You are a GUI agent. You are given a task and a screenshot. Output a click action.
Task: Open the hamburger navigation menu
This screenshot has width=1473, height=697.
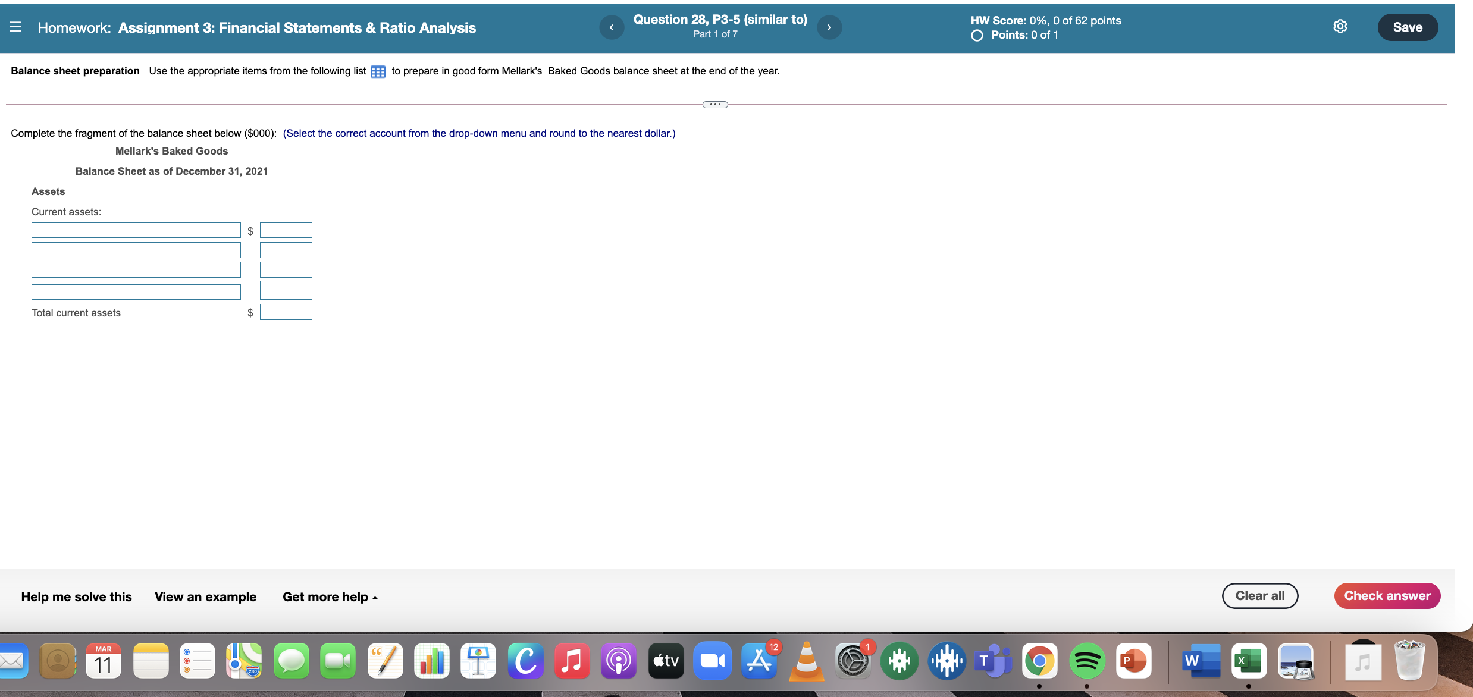[15, 27]
